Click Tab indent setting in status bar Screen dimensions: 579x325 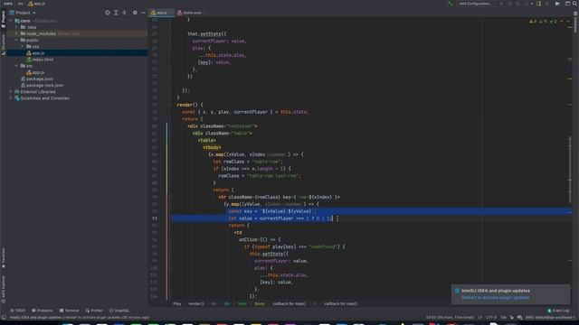pos(503,317)
